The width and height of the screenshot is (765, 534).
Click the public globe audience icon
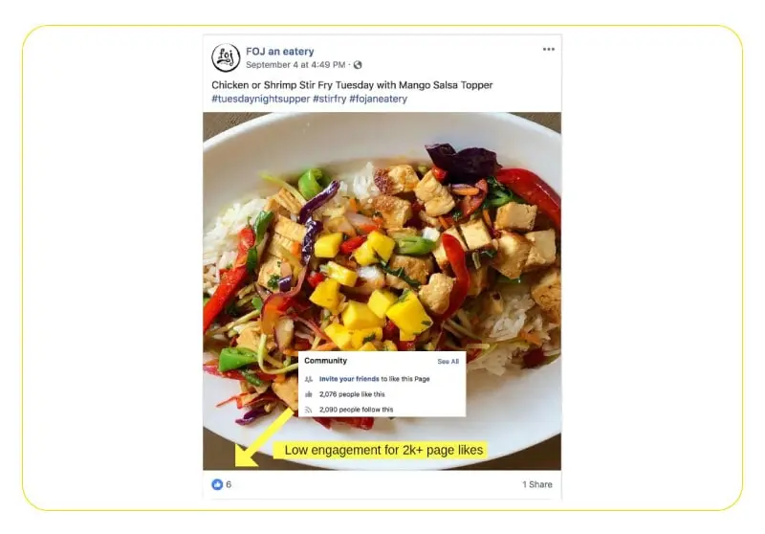(x=358, y=65)
